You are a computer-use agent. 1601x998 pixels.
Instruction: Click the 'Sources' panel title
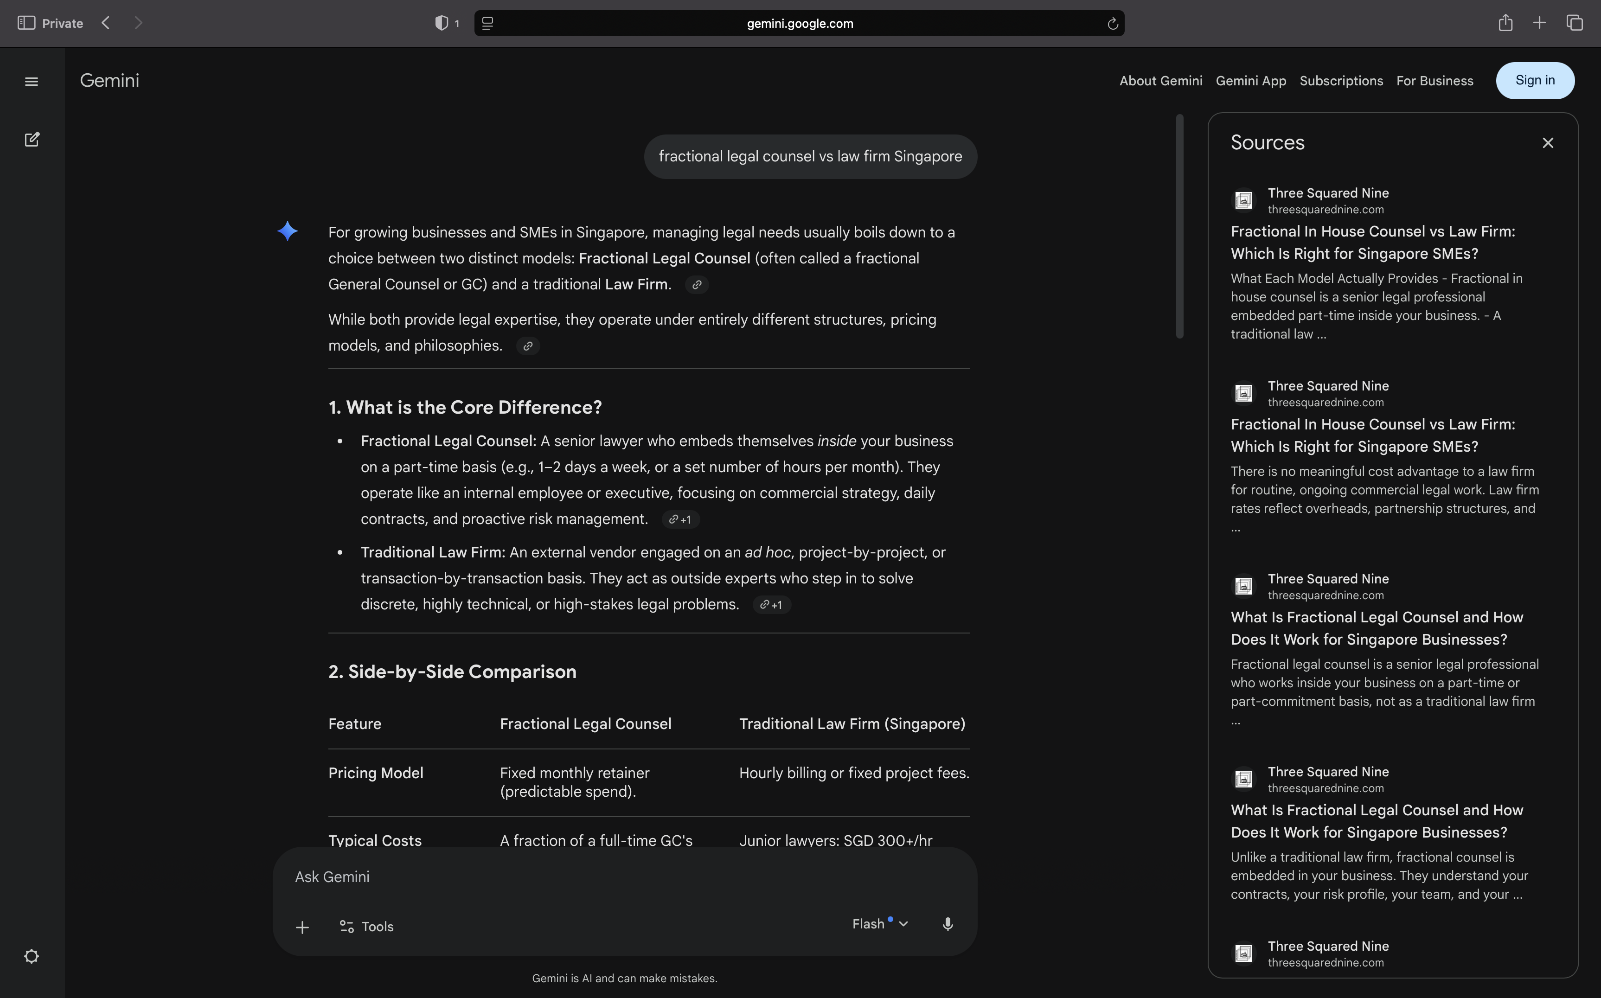[1267, 142]
